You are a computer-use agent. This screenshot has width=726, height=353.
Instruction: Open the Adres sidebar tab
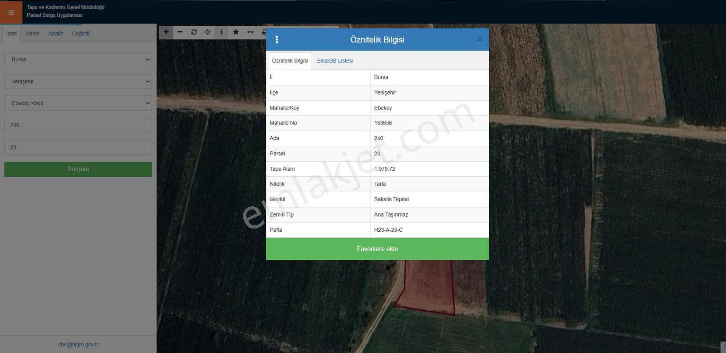32,34
